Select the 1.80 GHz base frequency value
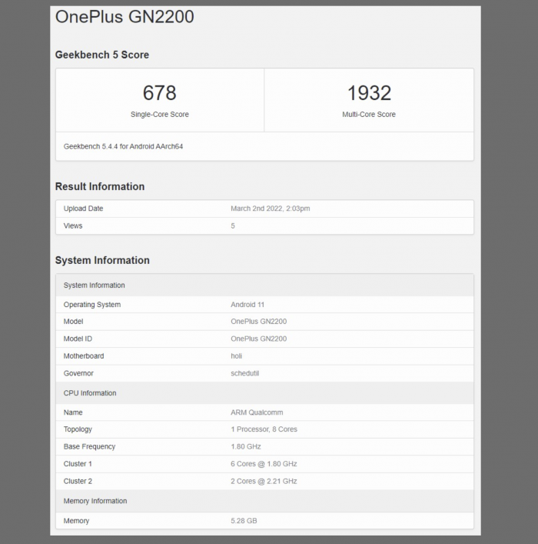This screenshot has width=538, height=544. tap(246, 447)
